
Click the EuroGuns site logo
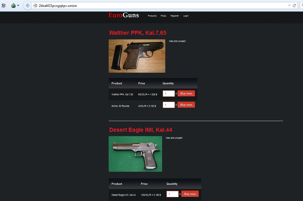tap(124, 15)
